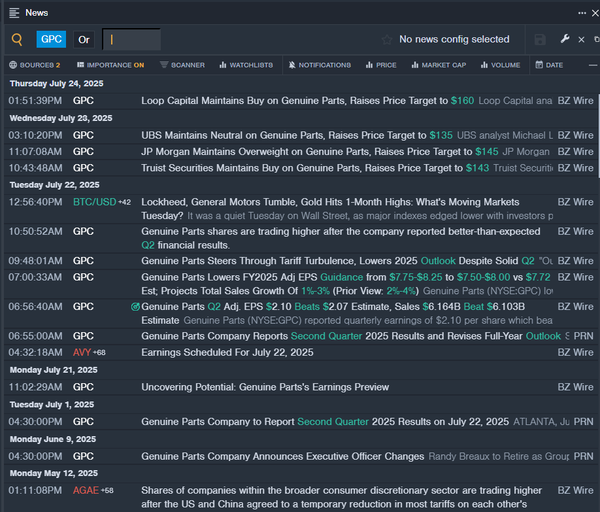Image resolution: width=600 pixels, height=512 pixels.
Task: Open Lowers FY2025 Adj EPS Guidance story
Action: point(346,284)
